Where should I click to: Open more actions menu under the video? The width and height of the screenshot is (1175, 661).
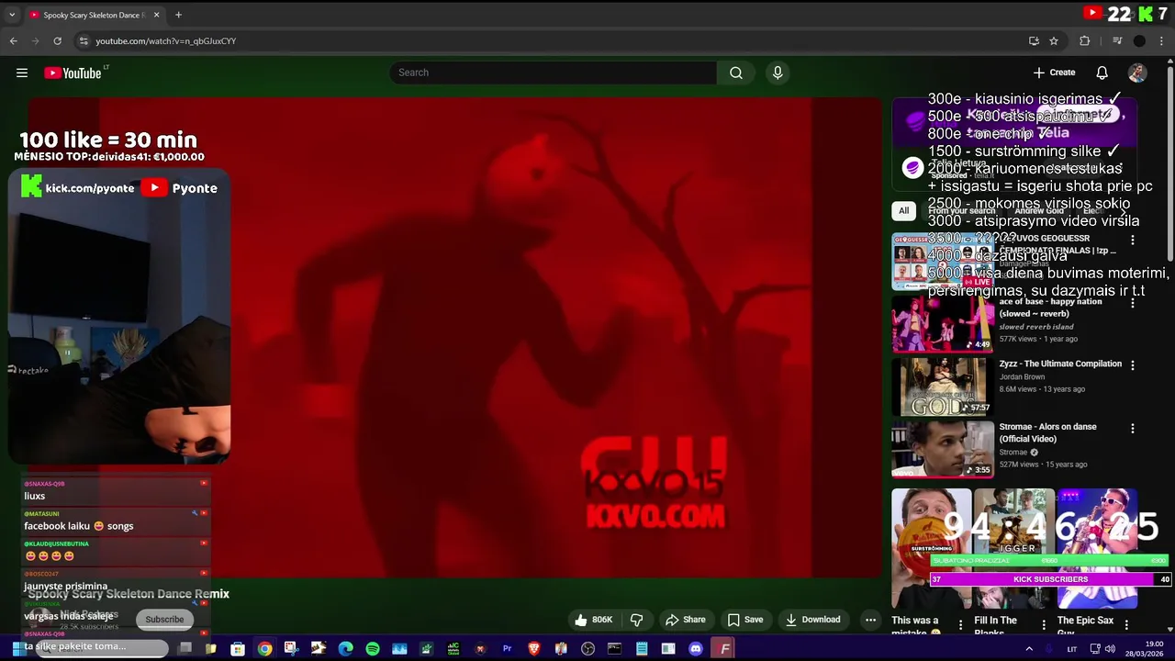tap(870, 620)
